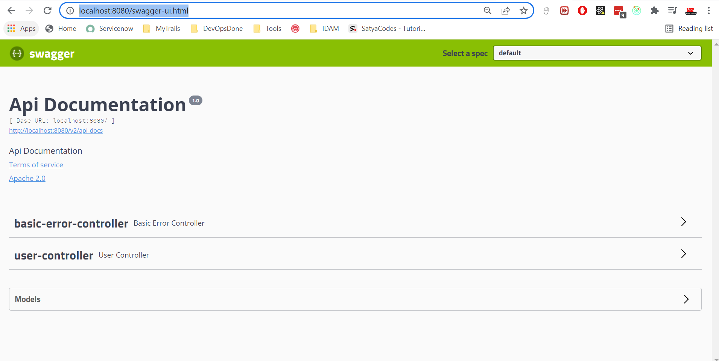Click the share page icon
The height and width of the screenshot is (361, 719).
coord(506,11)
